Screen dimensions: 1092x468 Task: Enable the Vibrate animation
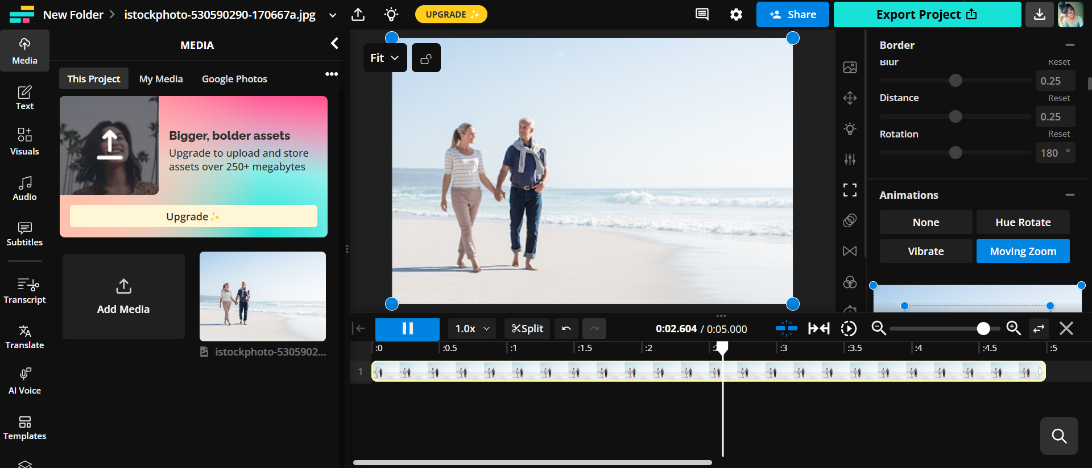pos(925,251)
